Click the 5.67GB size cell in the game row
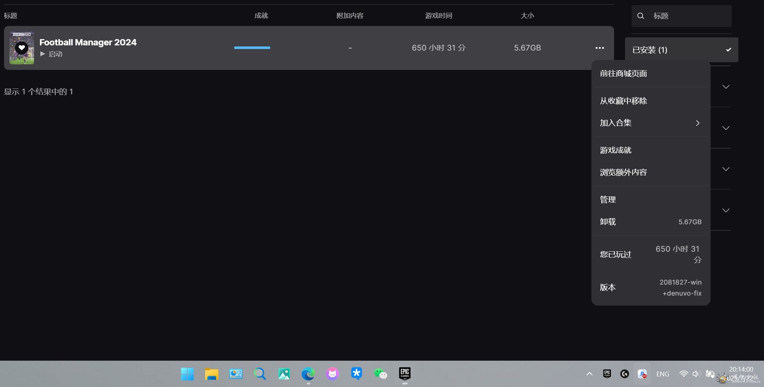Viewport: 764px width, 387px height. 527,48
